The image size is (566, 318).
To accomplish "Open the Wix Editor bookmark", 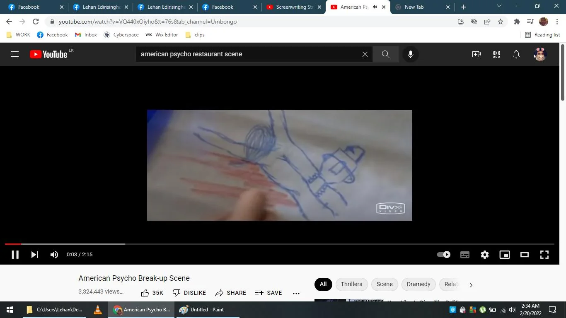I will tap(162, 35).
